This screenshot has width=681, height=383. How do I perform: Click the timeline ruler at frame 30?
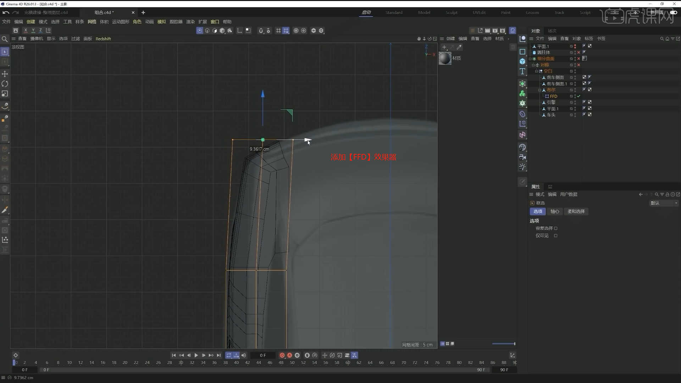181,362
